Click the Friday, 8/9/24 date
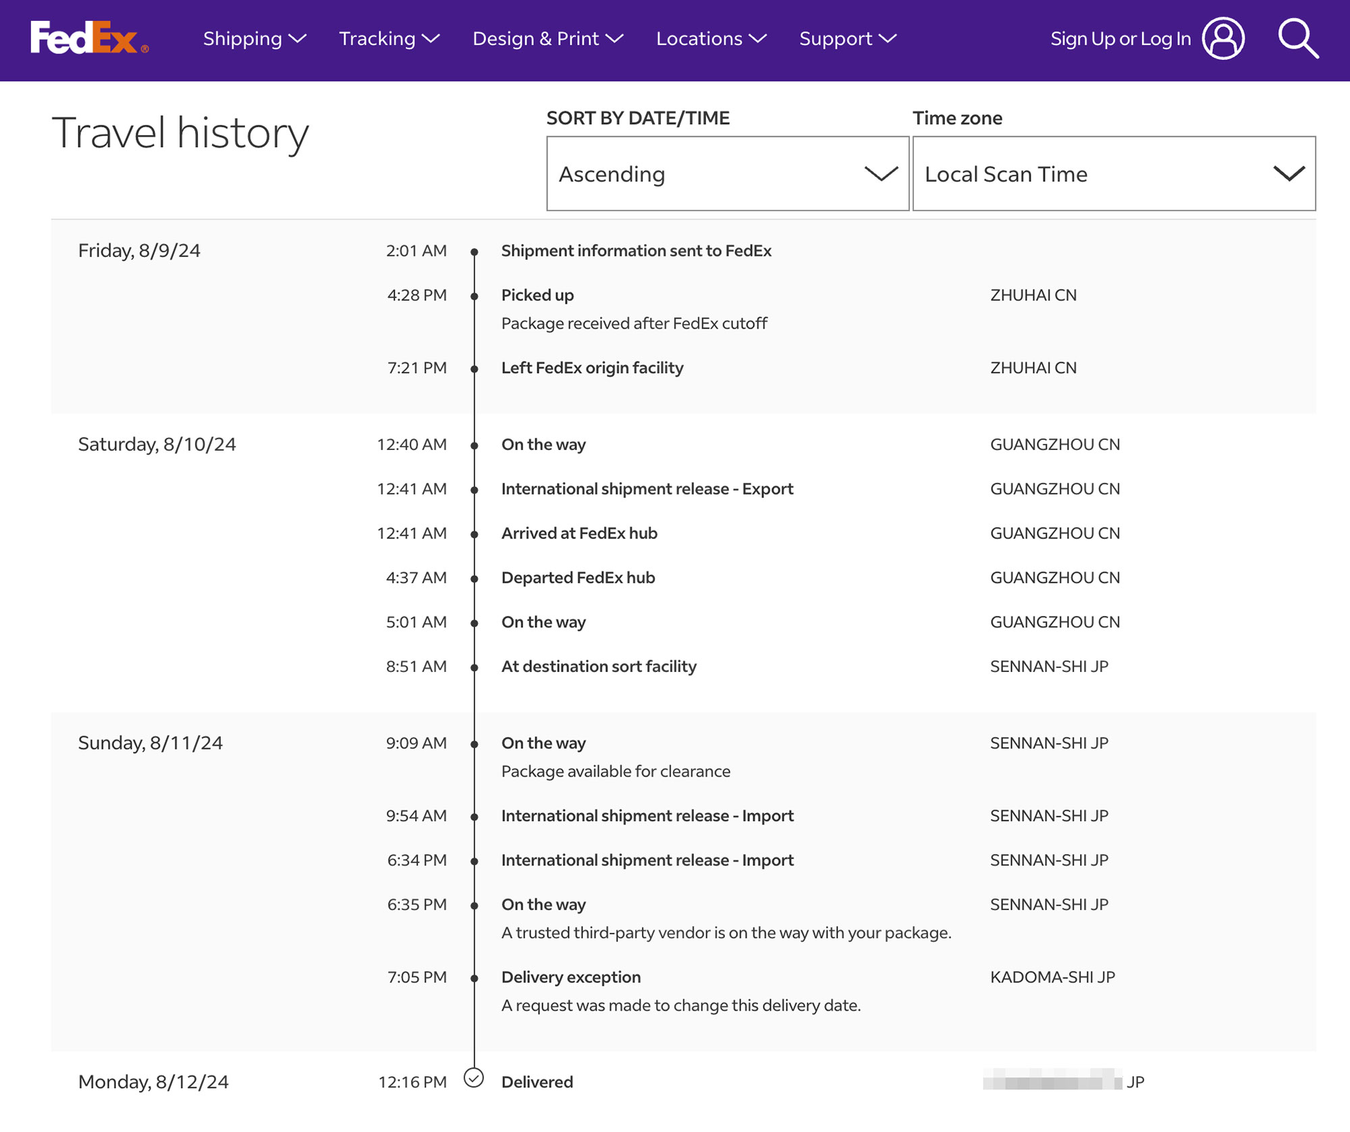Image resolution: width=1350 pixels, height=1132 pixels. [139, 250]
